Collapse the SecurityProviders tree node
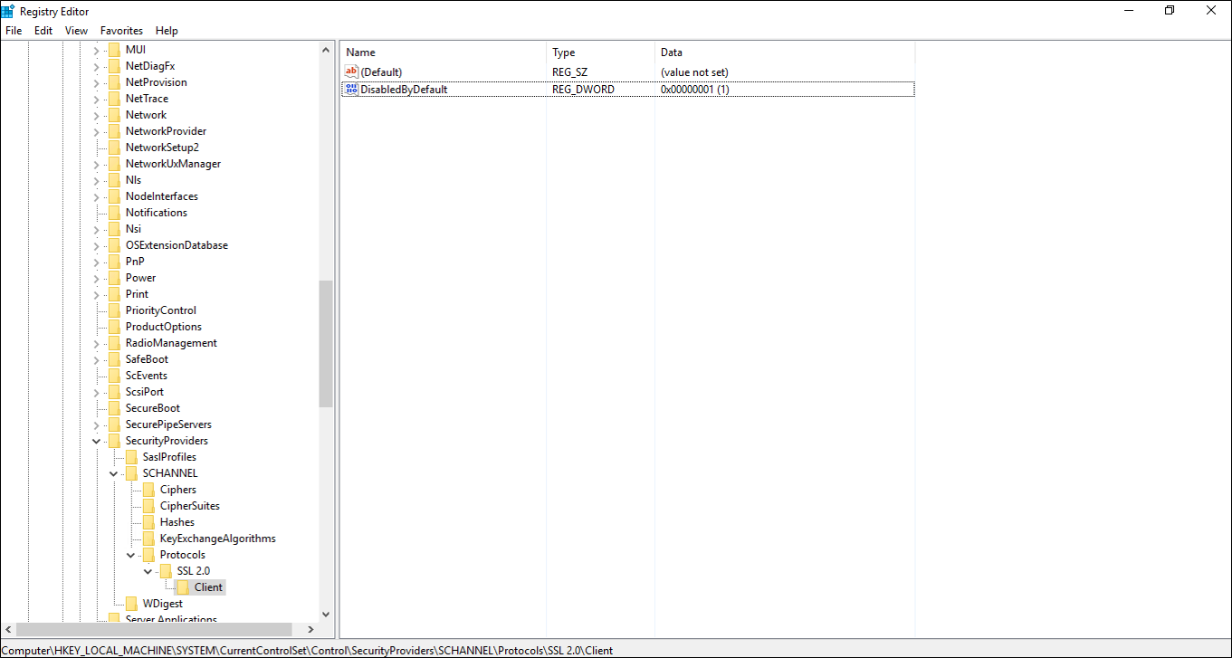Viewport: 1232px width, 658px height. pyautogui.click(x=96, y=440)
